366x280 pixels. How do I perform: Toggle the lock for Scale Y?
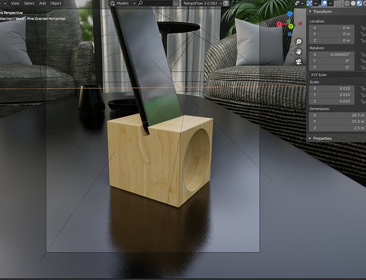click(363, 95)
